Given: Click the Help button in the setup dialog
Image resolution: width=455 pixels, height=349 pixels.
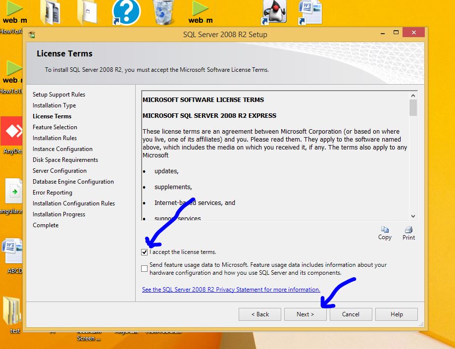Looking at the screenshot, I should tap(396, 314).
